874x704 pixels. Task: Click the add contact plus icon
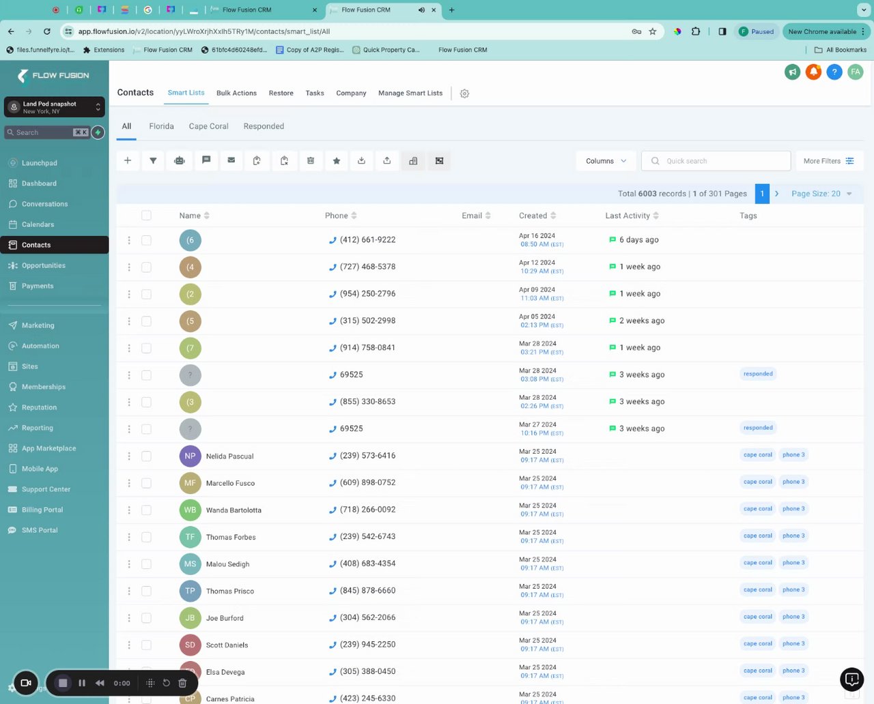click(x=128, y=161)
